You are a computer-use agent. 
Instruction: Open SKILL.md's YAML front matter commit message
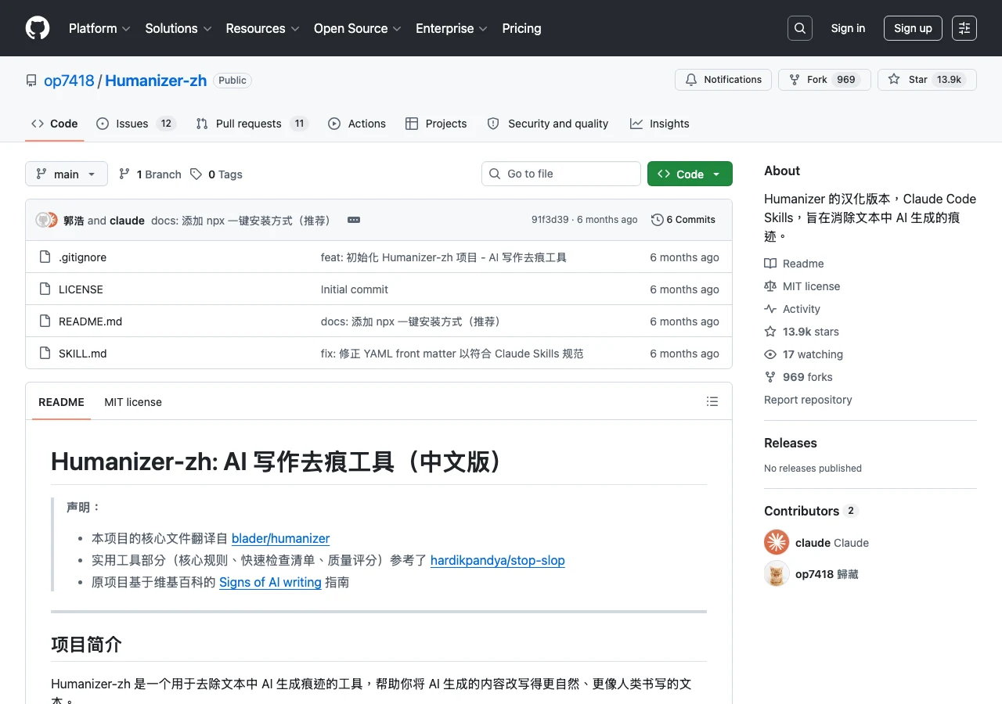click(452, 354)
